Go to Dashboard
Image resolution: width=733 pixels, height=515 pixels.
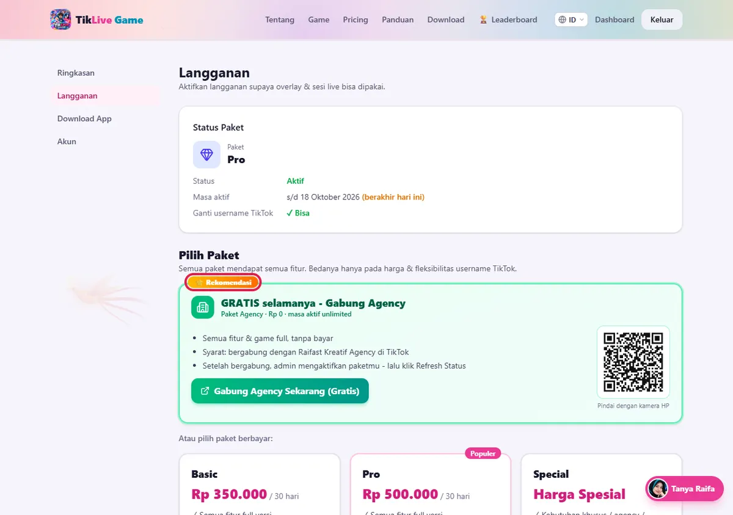tap(614, 20)
